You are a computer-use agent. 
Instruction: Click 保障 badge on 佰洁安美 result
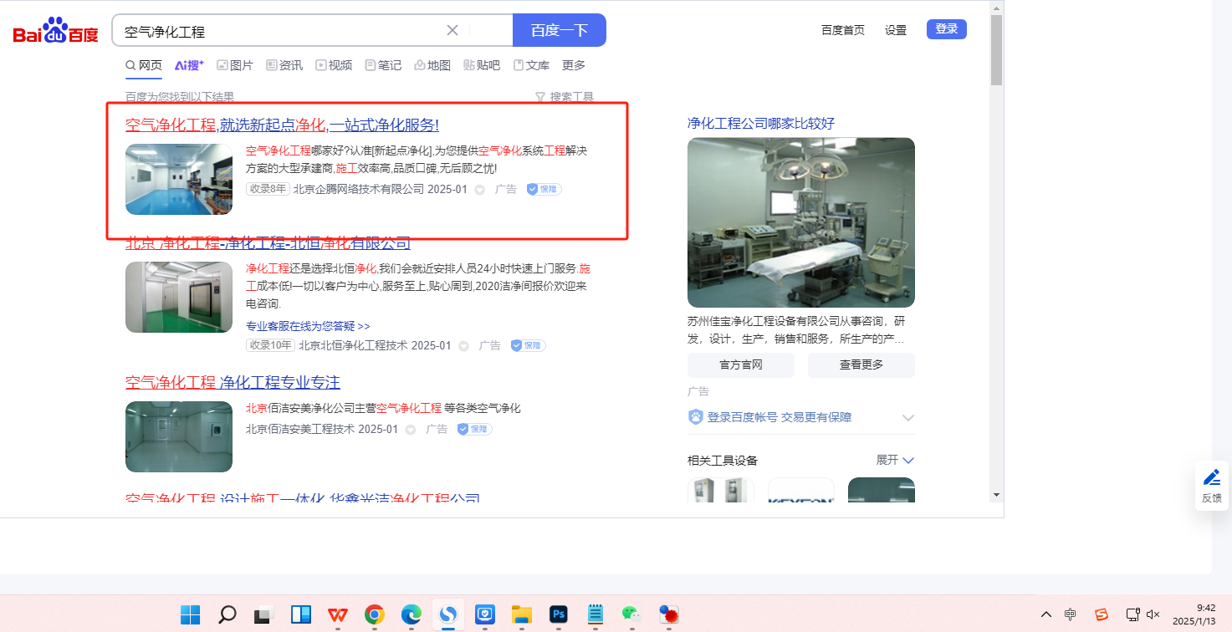(474, 429)
